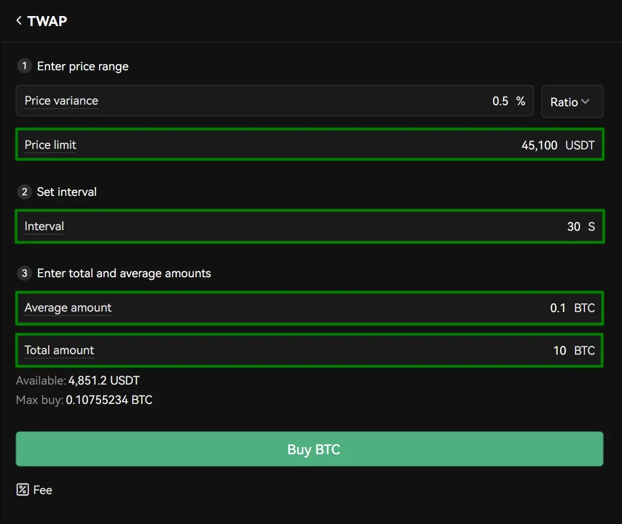Click the Average amount input field
The width and height of the screenshot is (622, 524).
(x=310, y=308)
